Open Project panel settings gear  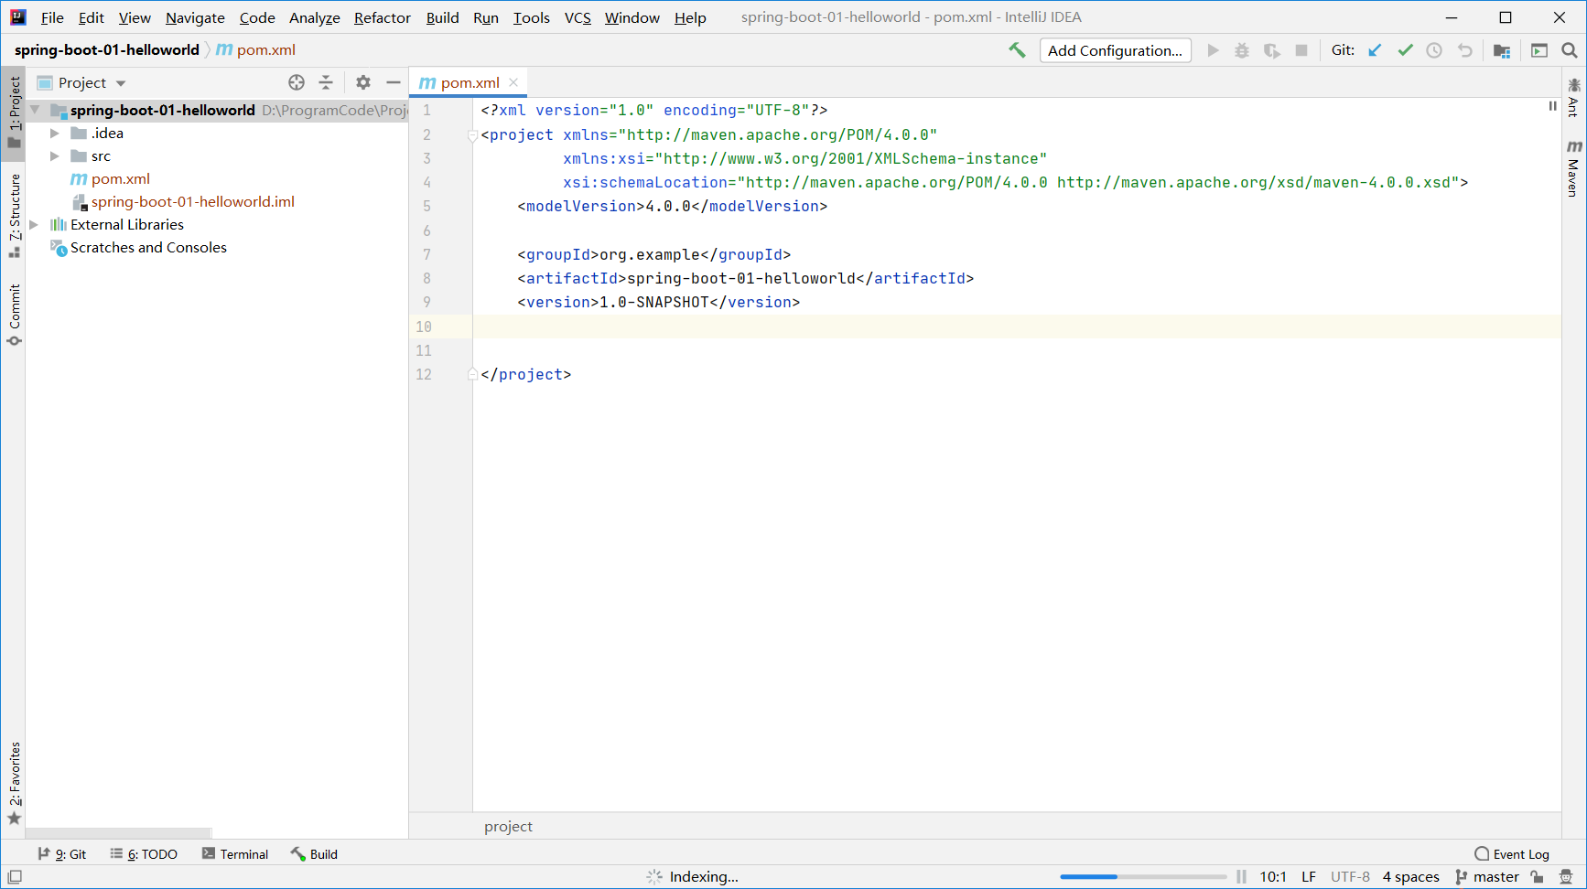click(x=363, y=82)
